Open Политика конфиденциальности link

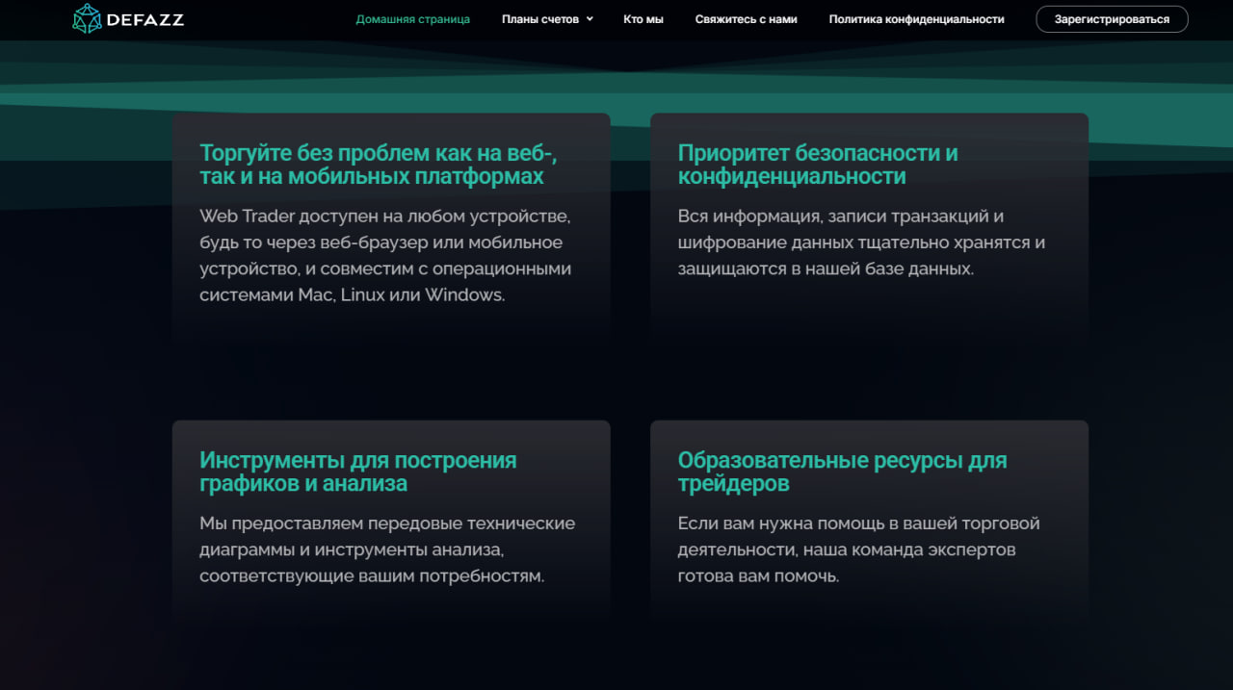pos(916,19)
